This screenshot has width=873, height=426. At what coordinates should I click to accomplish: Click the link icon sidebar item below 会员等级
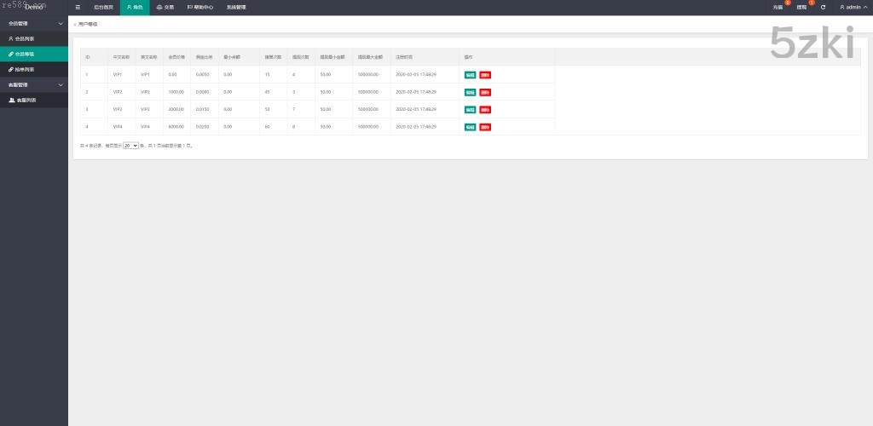point(25,69)
